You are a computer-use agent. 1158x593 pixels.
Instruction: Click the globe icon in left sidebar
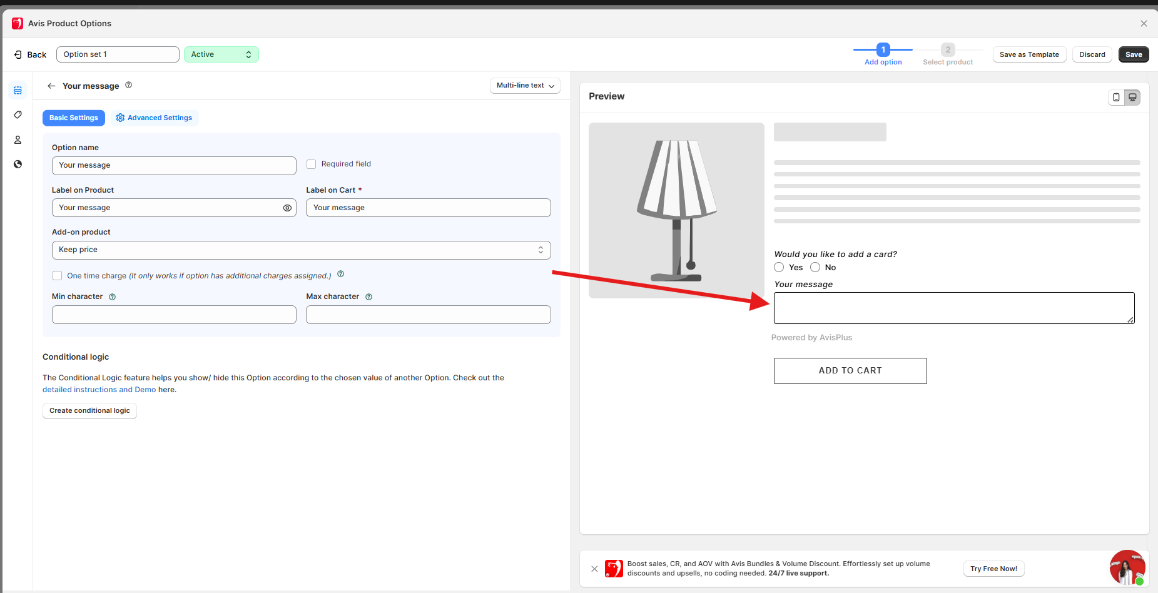click(18, 164)
